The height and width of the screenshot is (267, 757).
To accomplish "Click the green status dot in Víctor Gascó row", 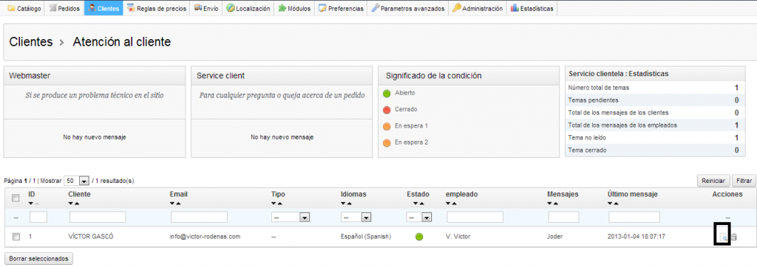I will point(419,237).
